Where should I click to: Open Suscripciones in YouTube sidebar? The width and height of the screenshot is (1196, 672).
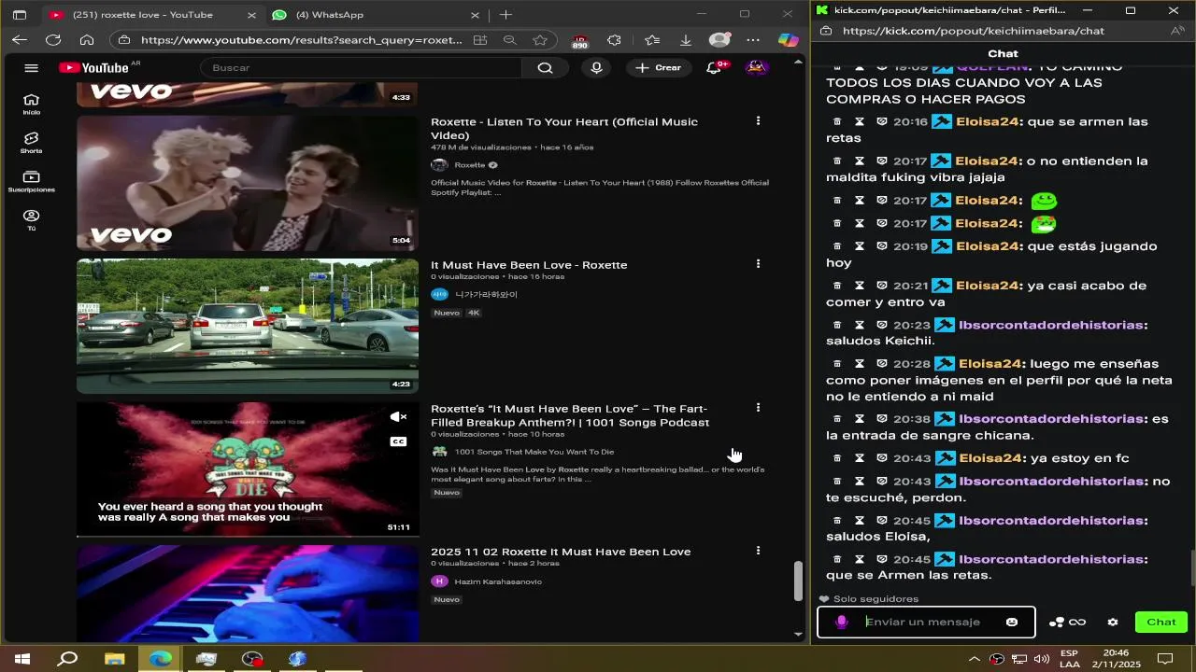click(x=32, y=181)
